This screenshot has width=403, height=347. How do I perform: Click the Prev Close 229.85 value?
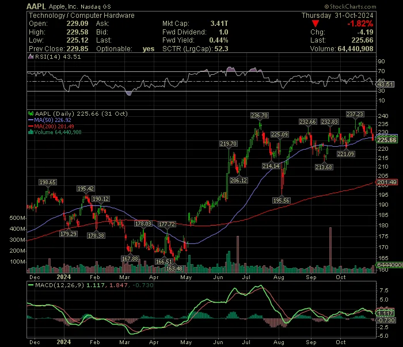[77, 48]
